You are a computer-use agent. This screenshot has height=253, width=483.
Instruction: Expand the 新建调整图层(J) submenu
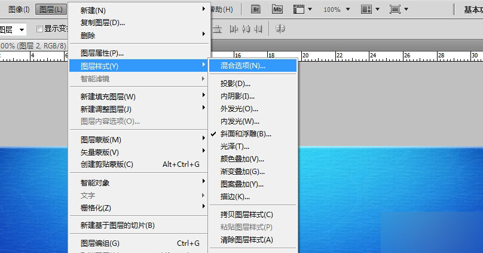pos(139,109)
